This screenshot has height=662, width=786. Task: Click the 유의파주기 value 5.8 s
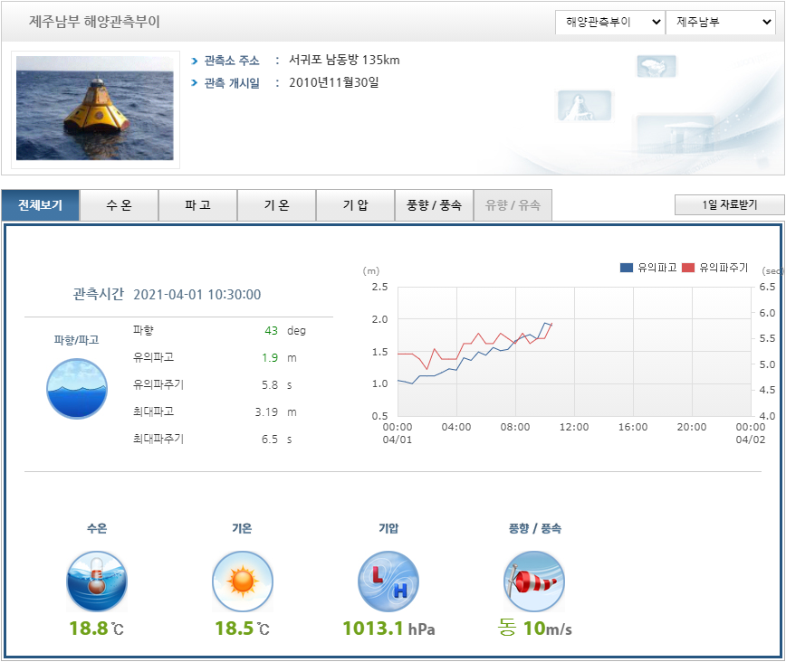pyautogui.click(x=277, y=384)
